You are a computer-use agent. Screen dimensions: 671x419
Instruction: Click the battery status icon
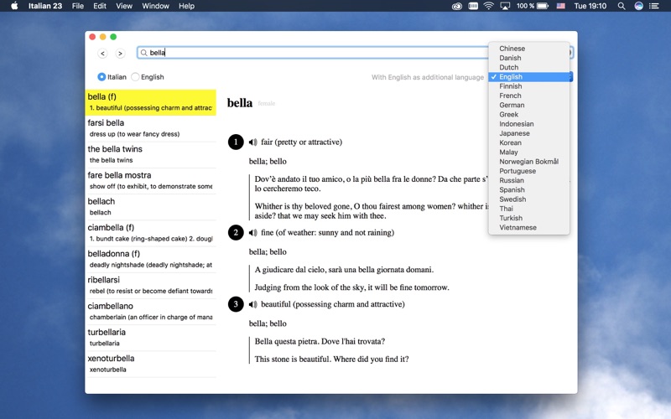(542, 6)
